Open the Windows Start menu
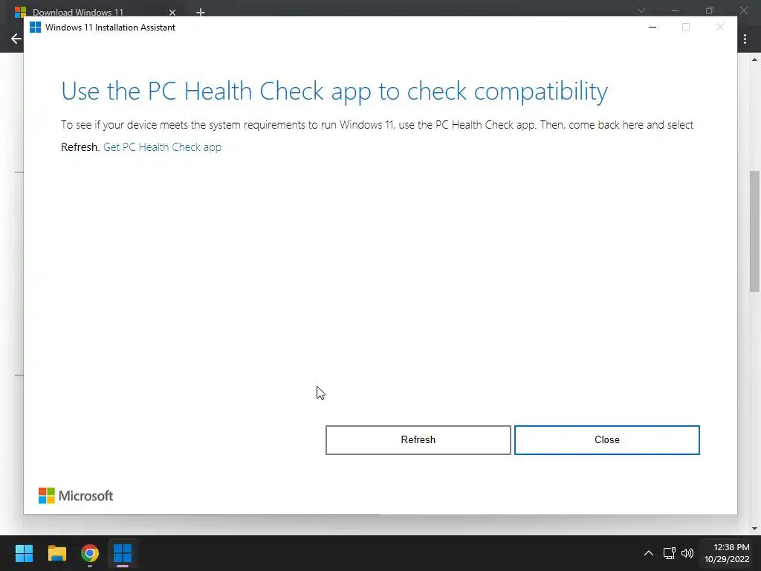761x571 pixels. (x=24, y=553)
